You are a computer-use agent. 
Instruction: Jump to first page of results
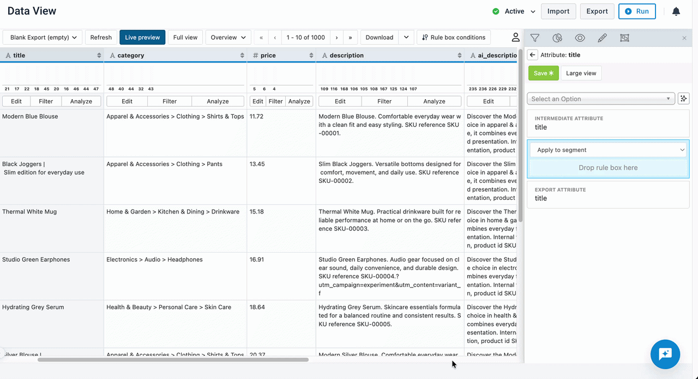(x=261, y=38)
